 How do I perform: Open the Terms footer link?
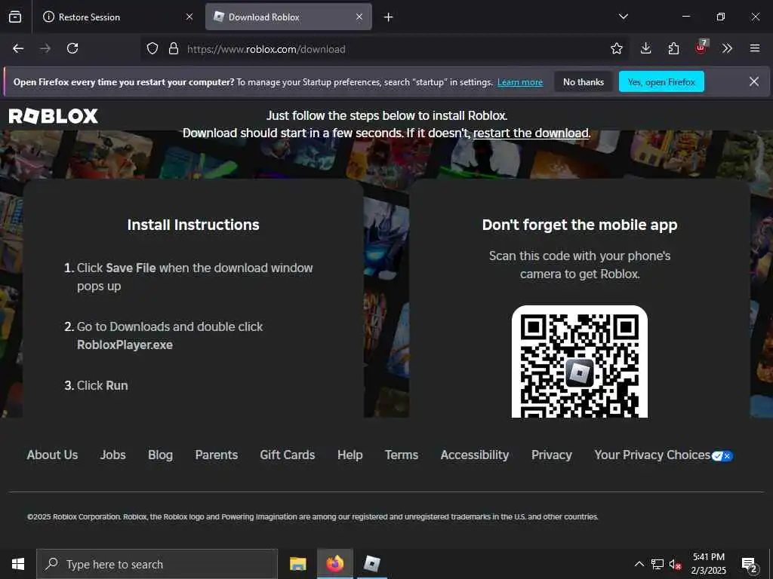click(402, 455)
